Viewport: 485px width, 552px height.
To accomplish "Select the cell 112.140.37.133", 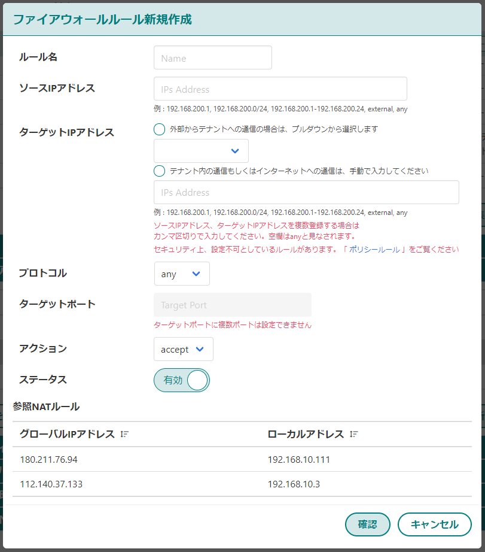I will 51,484.
